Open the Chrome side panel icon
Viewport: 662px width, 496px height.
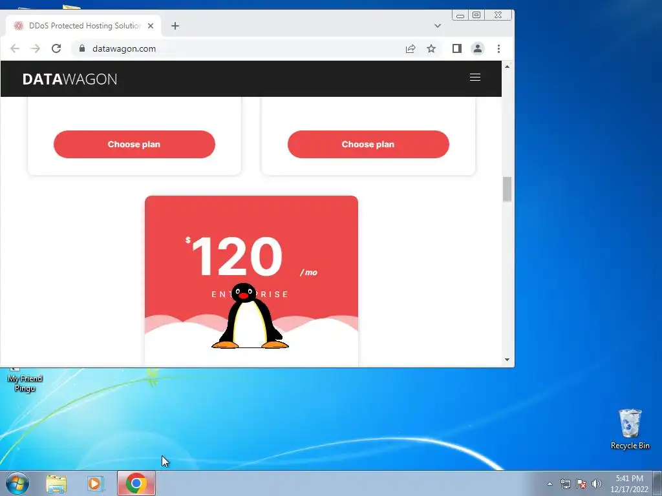(457, 48)
